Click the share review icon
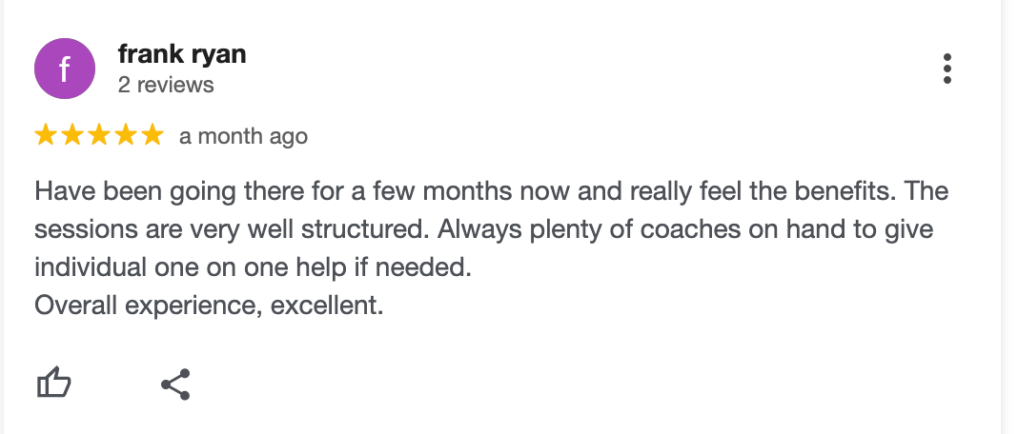1018x434 pixels. [175, 384]
